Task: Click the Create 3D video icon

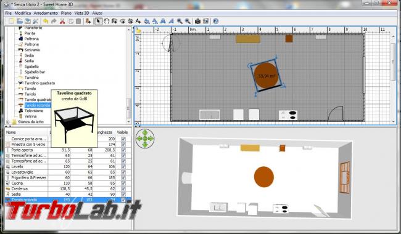Action: (x=205, y=21)
